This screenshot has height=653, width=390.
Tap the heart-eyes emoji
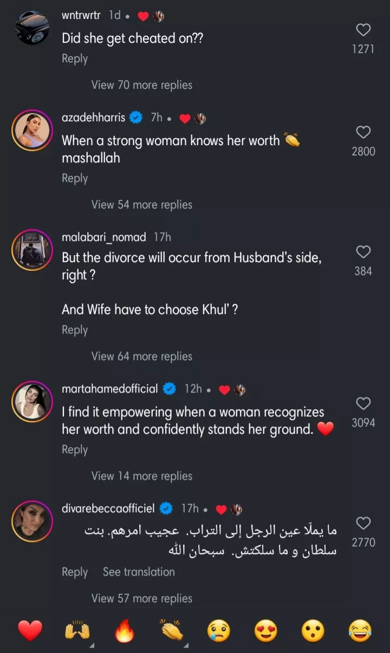(x=266, y=631)
